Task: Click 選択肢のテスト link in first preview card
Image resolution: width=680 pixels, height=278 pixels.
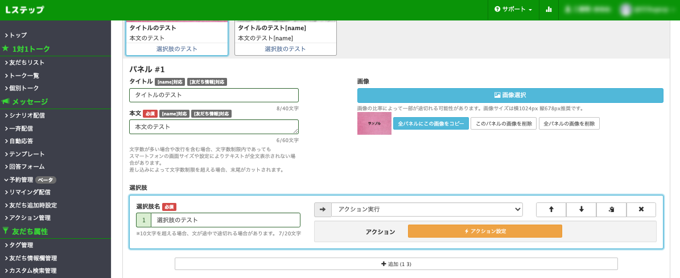Action: [x=177, y=49]
